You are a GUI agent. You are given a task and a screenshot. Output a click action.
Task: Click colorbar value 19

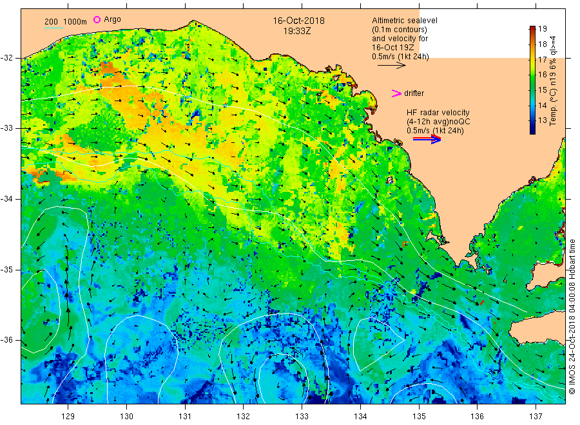point(542,29)
